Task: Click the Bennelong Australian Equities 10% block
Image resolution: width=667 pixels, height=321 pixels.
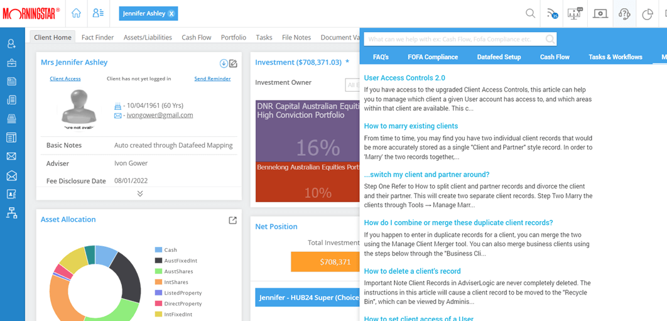Action: click(308, 182)
